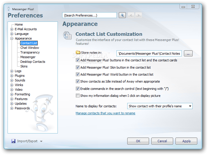Click the Contact List Customization header icon
This screenshot has height=155, width=208.
click(67, 35)
